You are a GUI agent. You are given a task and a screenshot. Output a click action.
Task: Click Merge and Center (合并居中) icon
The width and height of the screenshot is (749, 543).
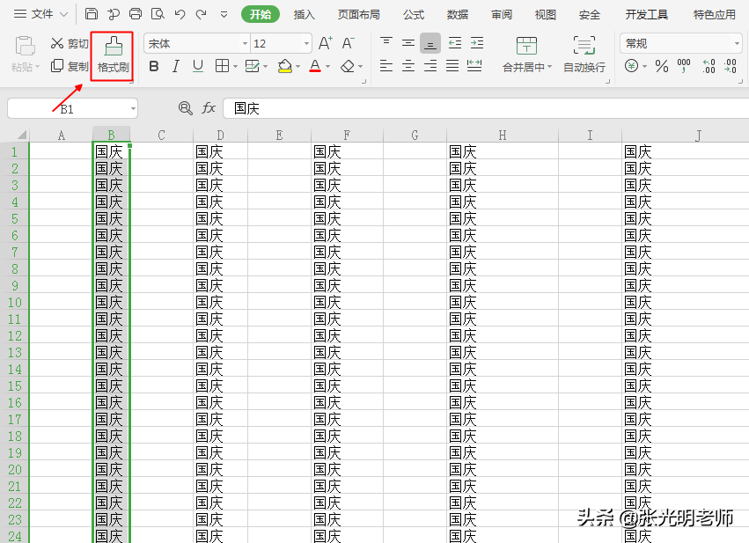point(526,47)
